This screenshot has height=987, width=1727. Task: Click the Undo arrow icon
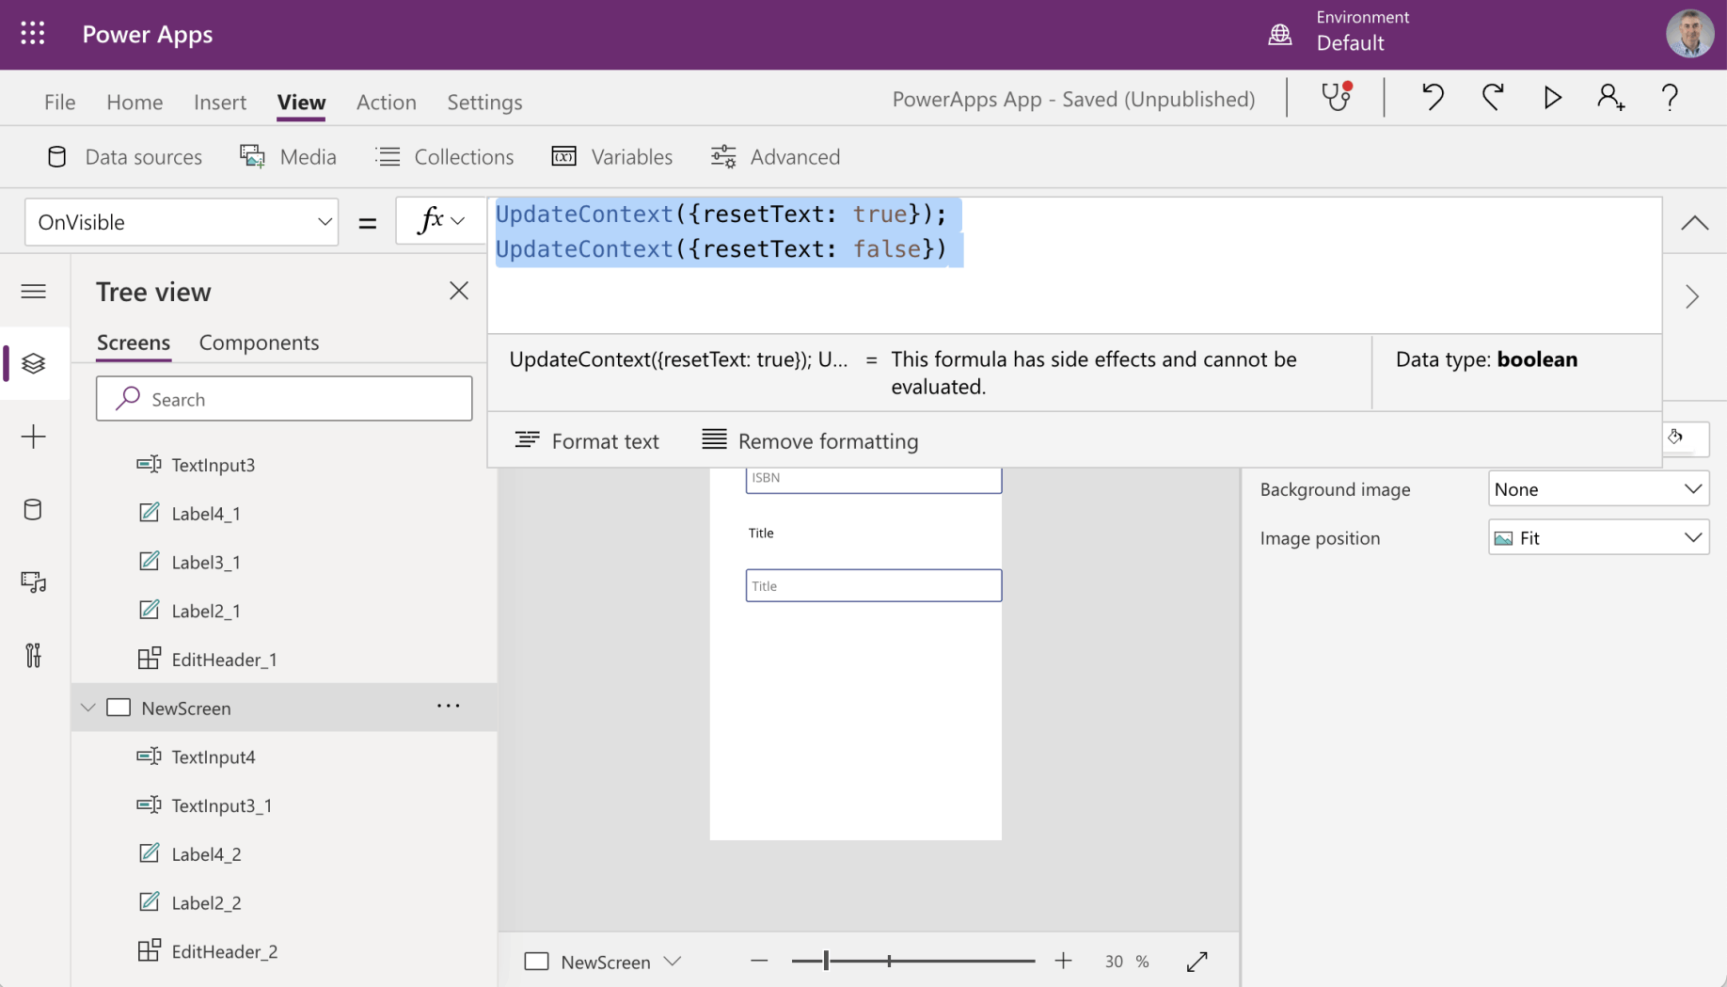click(x=1433, y=97)
